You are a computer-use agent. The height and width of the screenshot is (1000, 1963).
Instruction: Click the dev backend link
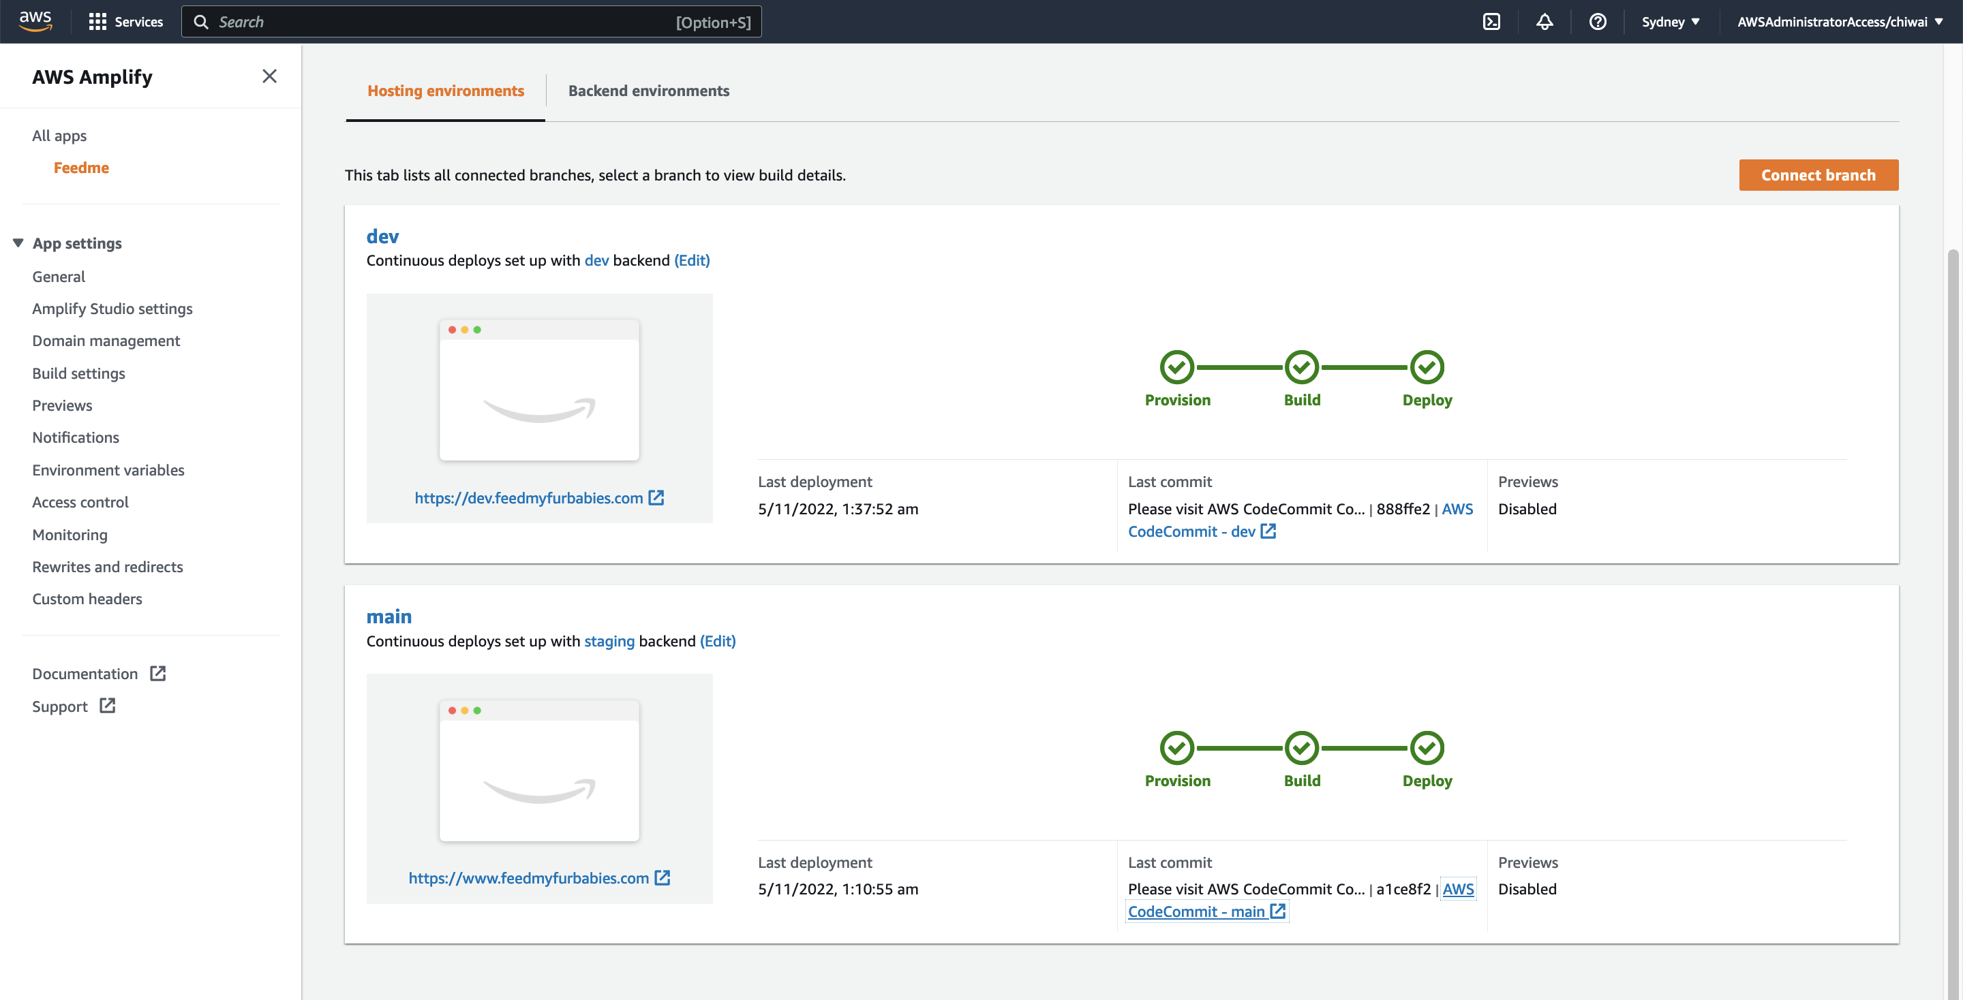tap(596, 260)
